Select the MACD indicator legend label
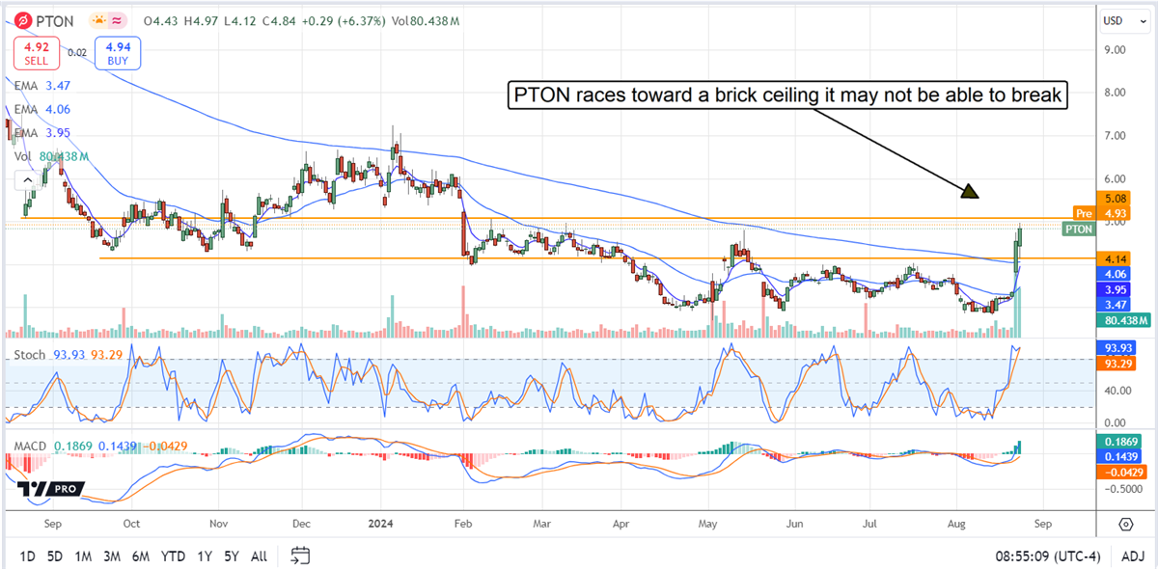 tap(32, 447)
